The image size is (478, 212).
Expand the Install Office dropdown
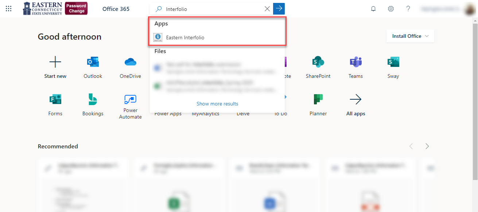click(410, 36)
